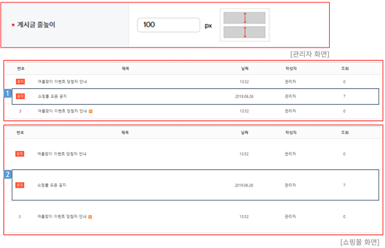Screen dimensions: 385x248
Task: Click 공지 badge beside 쇼핑몰 오픈 공지 in 관리자 화면 table
Action: click(20, 96)
